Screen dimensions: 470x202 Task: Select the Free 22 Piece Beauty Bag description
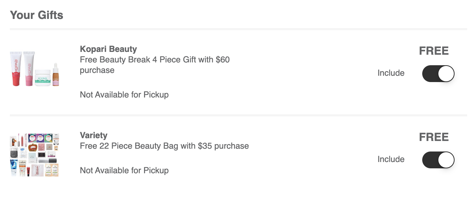pos(164,146)
